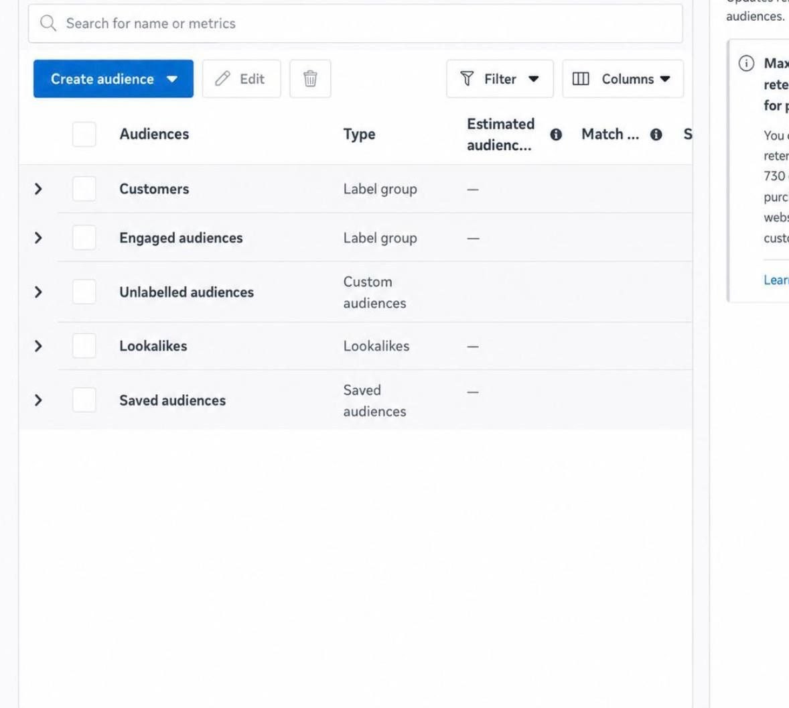The height and width of the screenshot is (708, 789).
Task: Check the Unlabelled audiences row checkbox
Action: pos(84,292)
